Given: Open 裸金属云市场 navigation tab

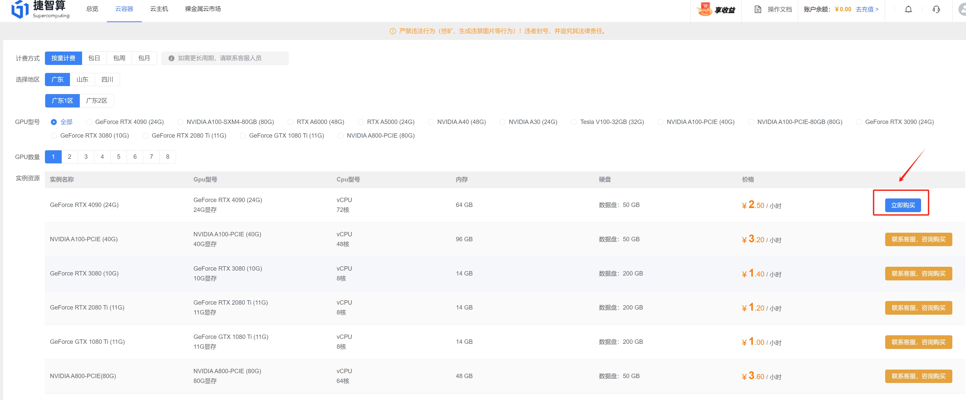Looking at the screenshot, I should click(203, 9).
